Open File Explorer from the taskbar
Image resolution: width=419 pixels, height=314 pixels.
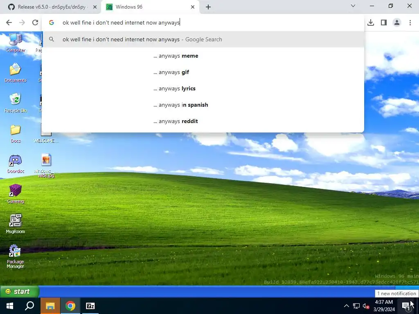click(x=50, y=306)
